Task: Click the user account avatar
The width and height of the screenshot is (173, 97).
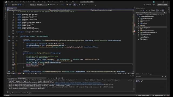Action: (154, 2)
